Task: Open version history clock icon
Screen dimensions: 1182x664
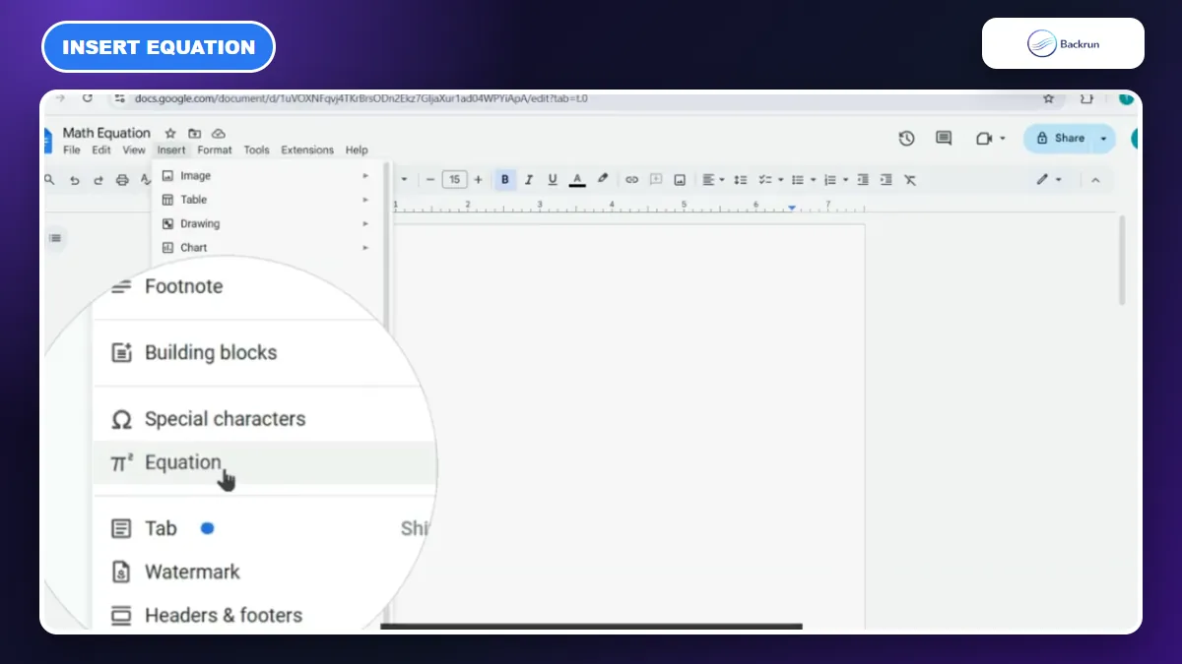Action: click(x=907, y=139)
